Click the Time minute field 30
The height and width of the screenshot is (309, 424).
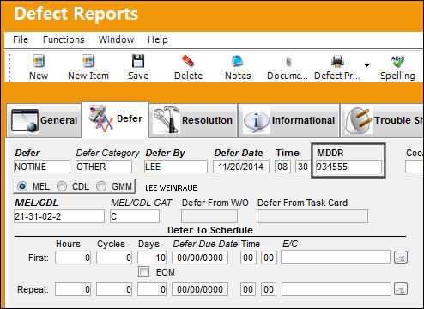click(303, 167)
